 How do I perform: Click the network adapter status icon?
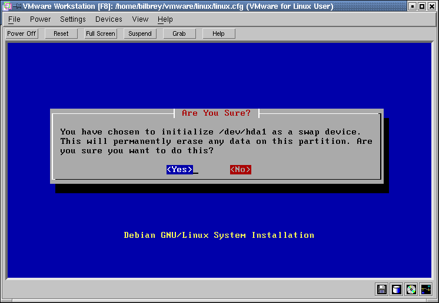tap(426, 289)
